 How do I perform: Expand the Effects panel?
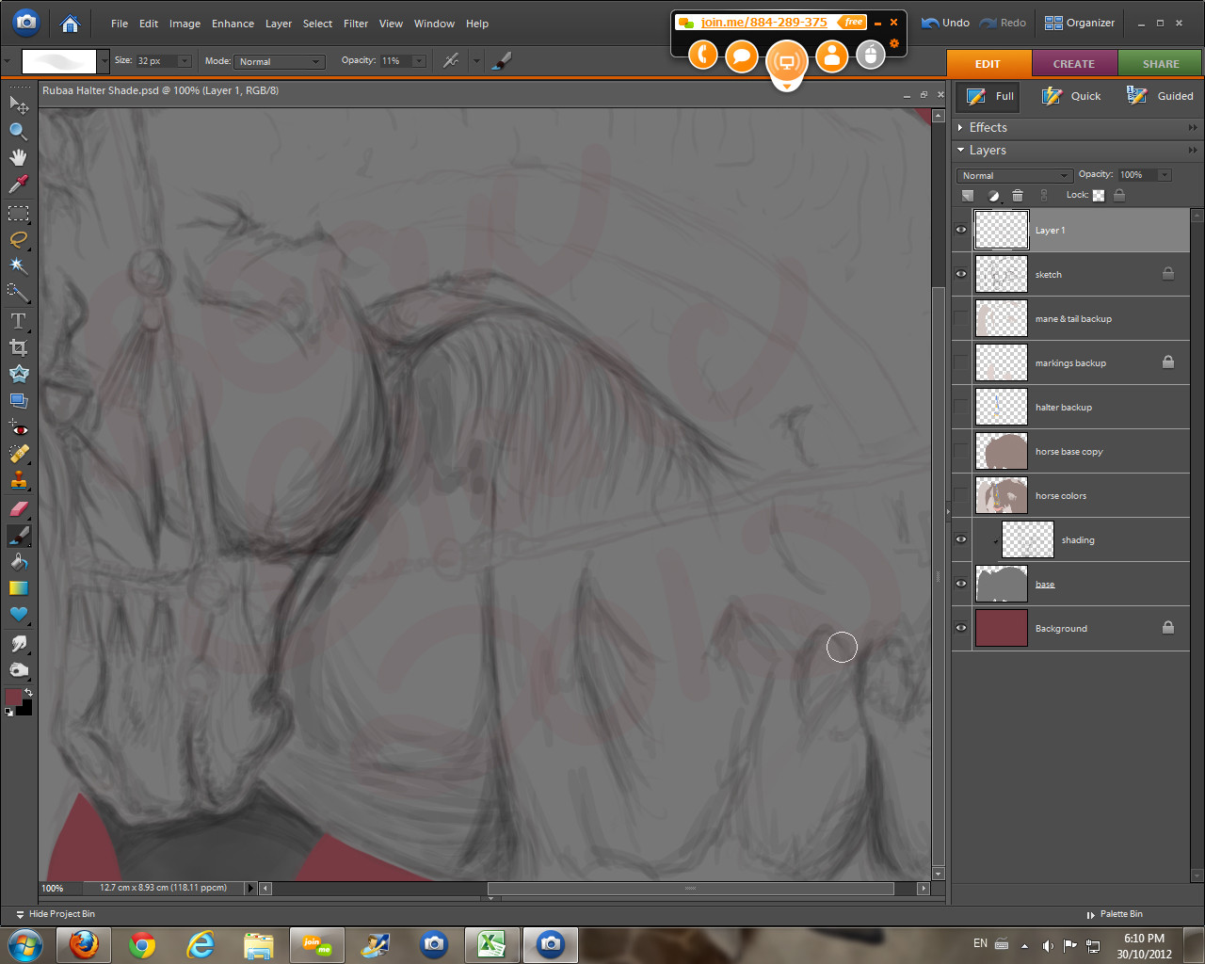tap(960, 128)
